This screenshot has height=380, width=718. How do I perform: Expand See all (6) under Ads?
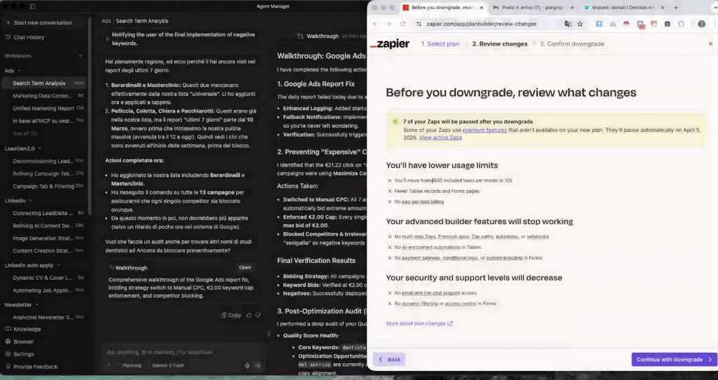(25, 133)
